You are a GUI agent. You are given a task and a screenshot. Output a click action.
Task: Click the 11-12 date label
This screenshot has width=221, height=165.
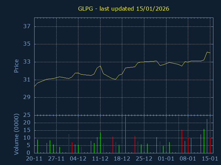pos(100,159)
